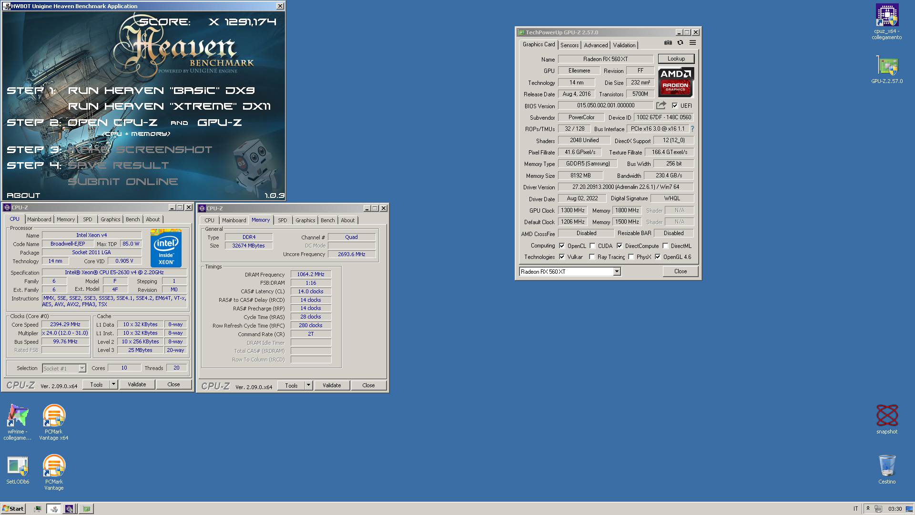The height and width of the screenshot is (515, 915).
Task: Click the quick launch show desktop icon
Action: pyautogui.click(x=37, y=509)
